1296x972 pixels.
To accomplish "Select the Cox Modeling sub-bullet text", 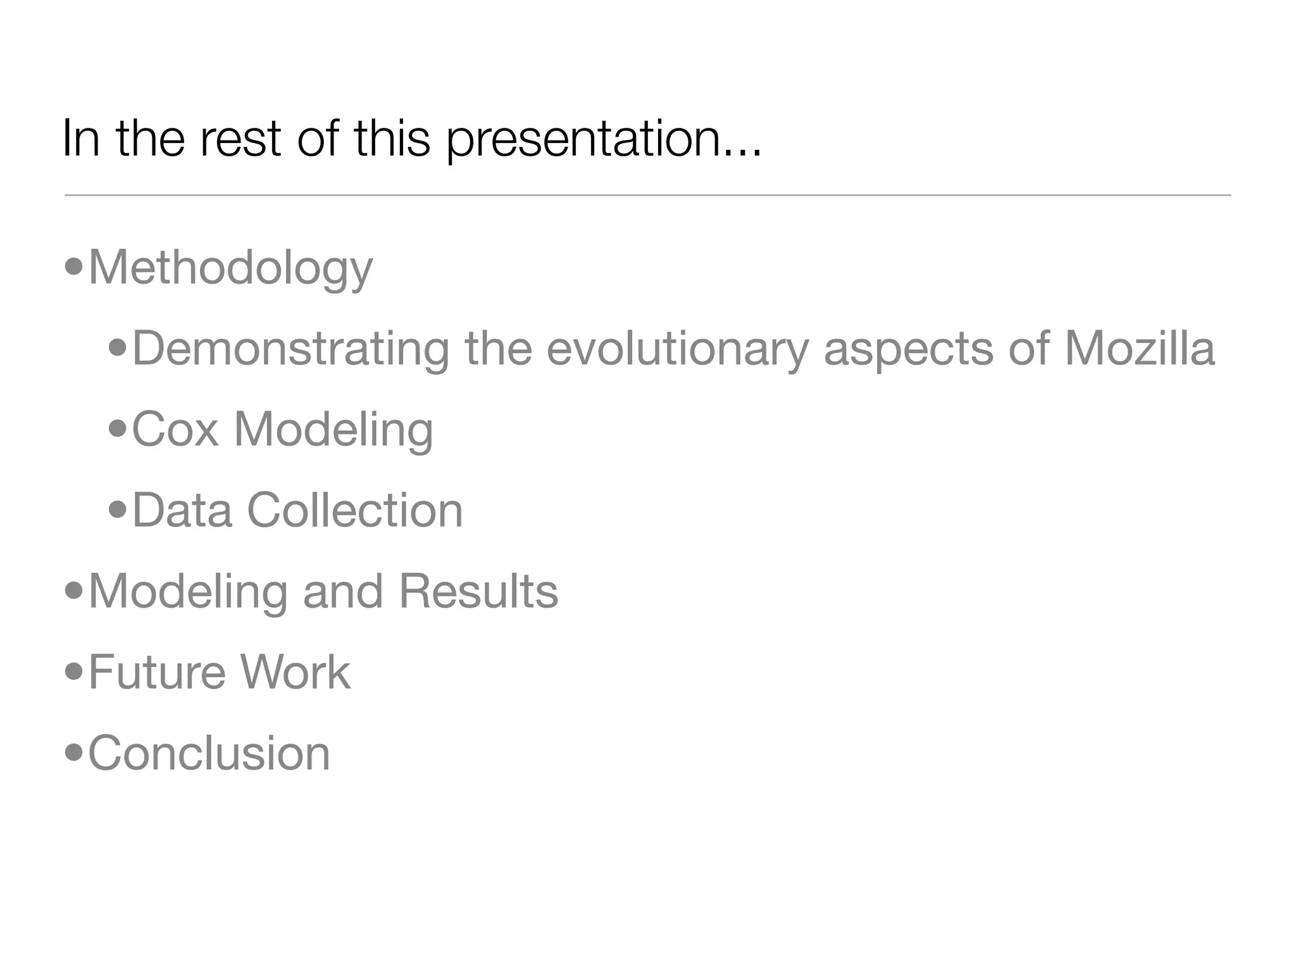I will tap(282, 430).
